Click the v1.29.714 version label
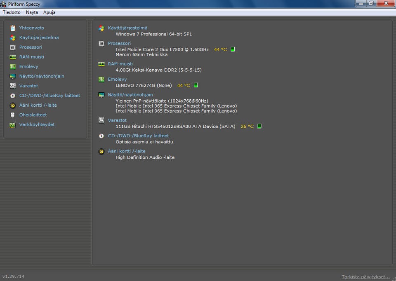Screen dimensions: 396x281 [13, 276]
